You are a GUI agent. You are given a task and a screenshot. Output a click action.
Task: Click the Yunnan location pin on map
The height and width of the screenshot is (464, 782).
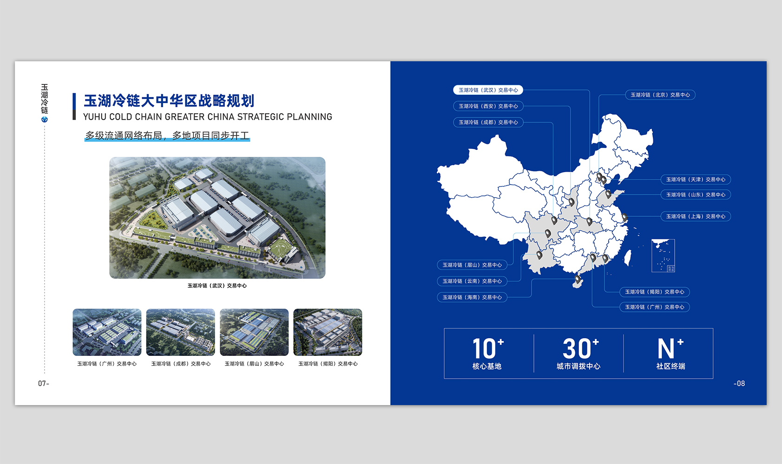pyautogui.click(x=539, y=255)
